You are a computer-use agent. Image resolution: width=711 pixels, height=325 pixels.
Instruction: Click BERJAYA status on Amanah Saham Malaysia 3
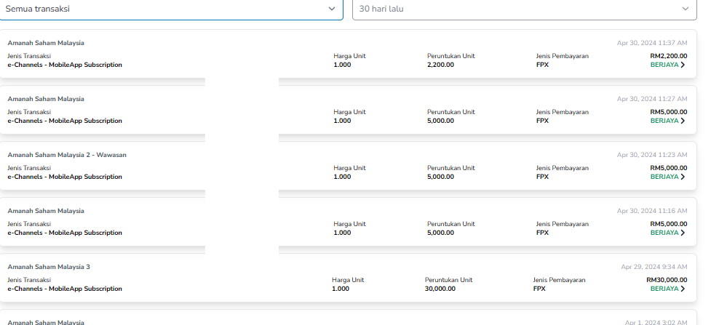point(664,289)
